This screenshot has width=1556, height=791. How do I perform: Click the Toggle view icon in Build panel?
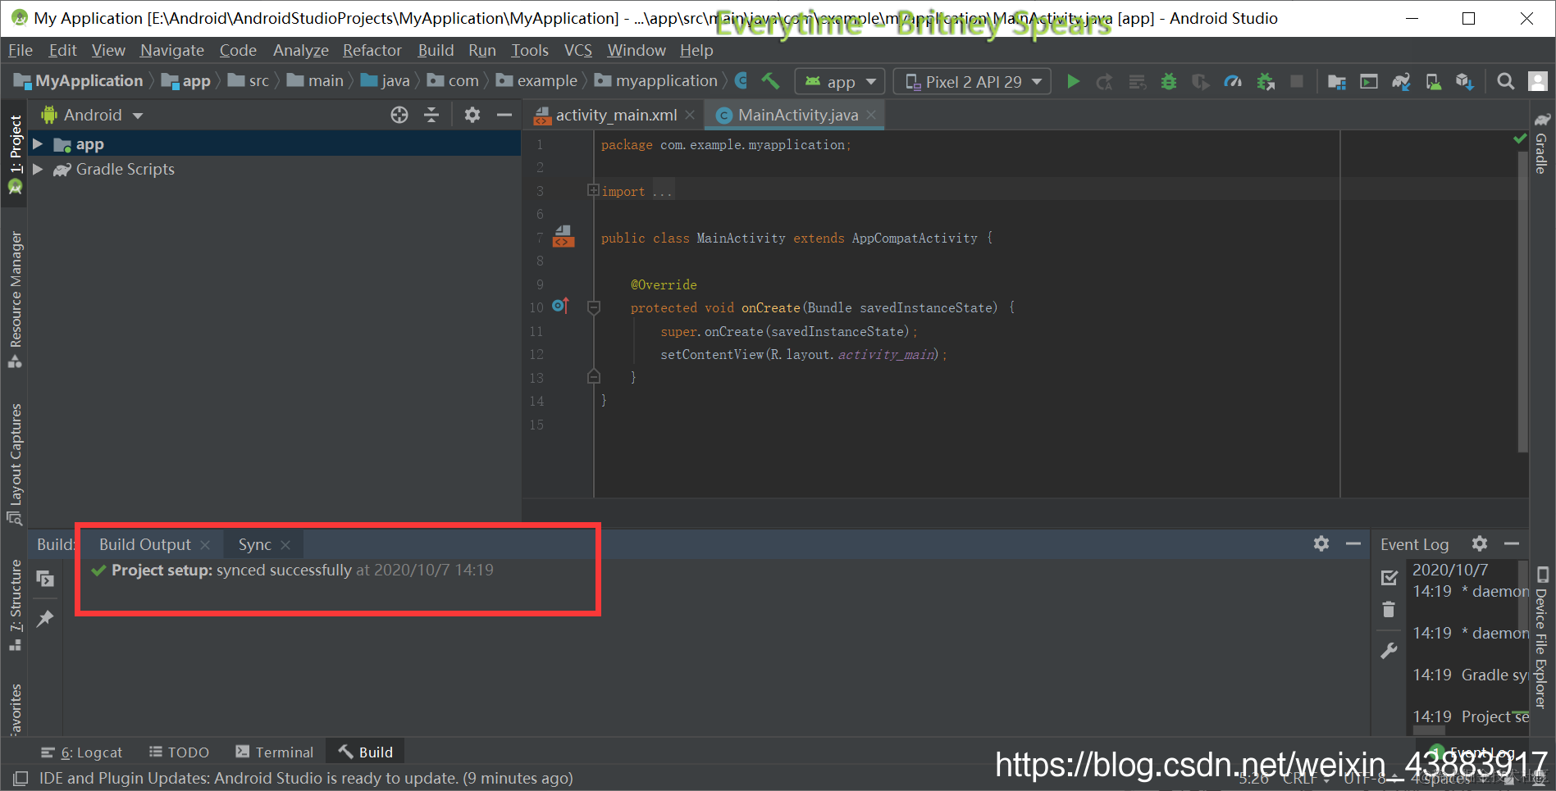coord(45,579)
